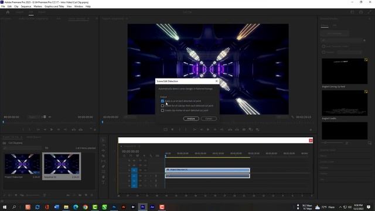Select the Selection tool in tools panel
375x211 pixels.
tap(103, 140)
